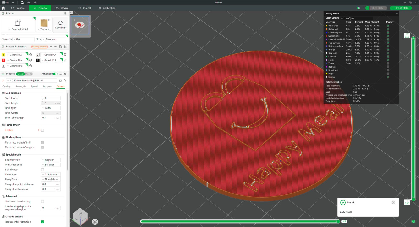
Task: Open the Brim type dropdown
Action: pos(51,108)
